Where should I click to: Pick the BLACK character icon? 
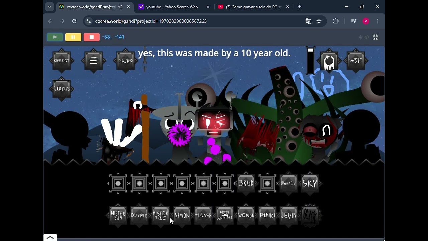click(x=310, y=215)
